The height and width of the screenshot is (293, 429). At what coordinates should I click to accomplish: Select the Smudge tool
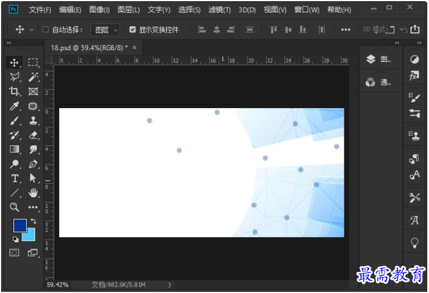tap(33, 149)
